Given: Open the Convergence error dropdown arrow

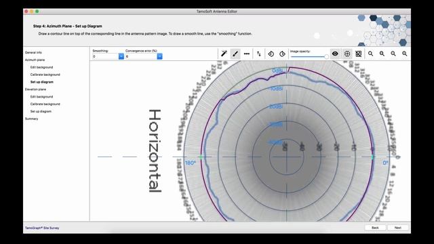Looking at the screenshot, I should coord(160,56).
